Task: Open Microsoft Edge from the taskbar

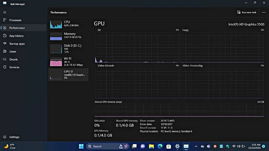Action: 160,146
